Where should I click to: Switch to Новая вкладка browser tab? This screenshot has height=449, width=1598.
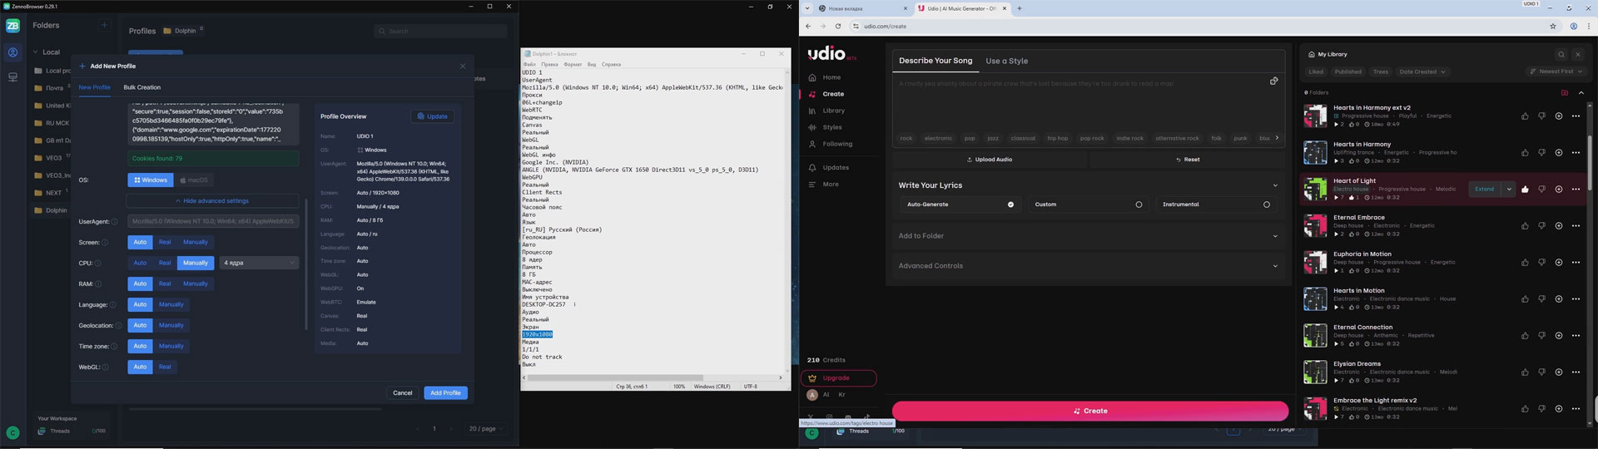[862, 8]
